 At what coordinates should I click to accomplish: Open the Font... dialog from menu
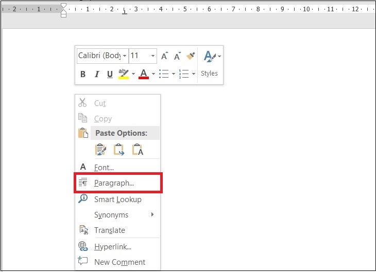point(104,168)
